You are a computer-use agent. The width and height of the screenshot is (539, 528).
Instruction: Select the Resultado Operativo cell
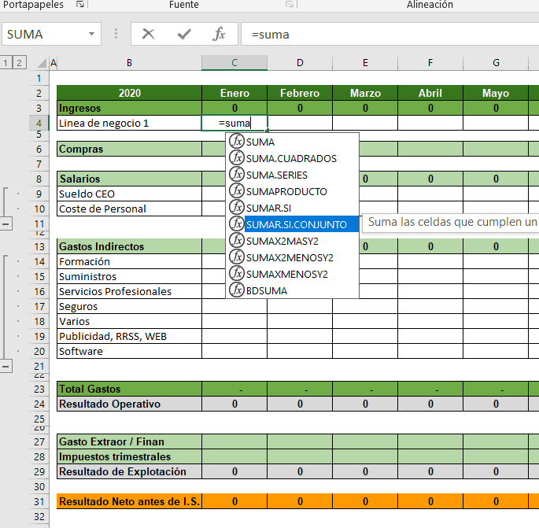[x=129, y=404]
